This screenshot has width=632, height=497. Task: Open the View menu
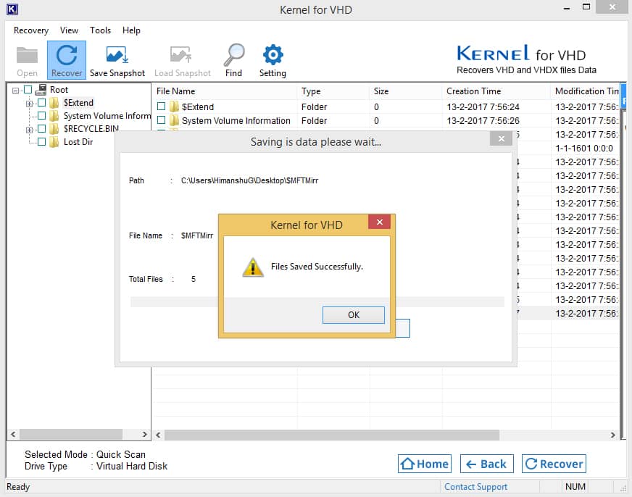click(x=69, y=30)
